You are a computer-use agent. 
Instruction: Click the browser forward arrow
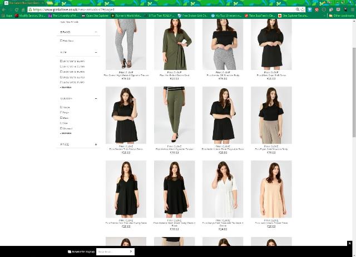coord(10,10)
